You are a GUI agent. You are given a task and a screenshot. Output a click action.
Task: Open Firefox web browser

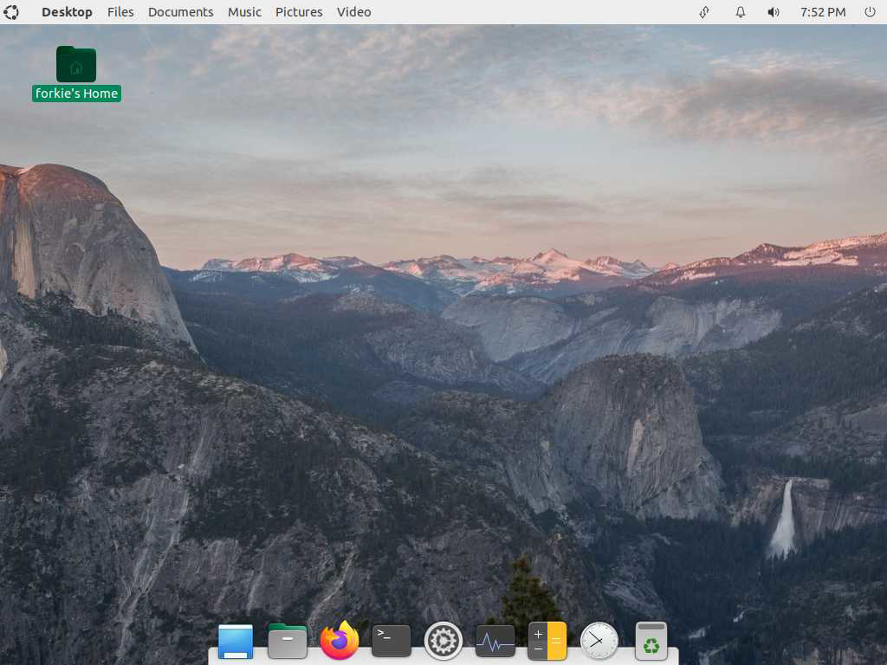pyautogui.click(x=340, y=642)
